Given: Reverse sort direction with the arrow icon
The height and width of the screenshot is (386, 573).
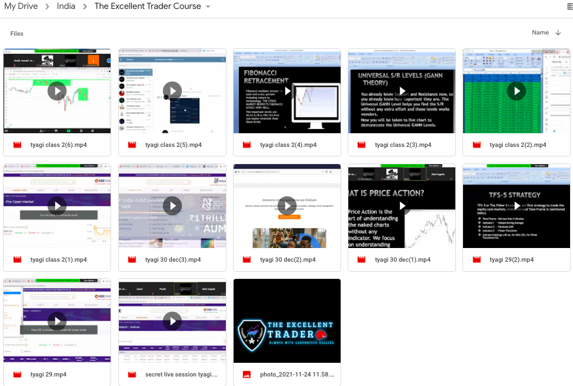Looking at the screenshot, I should (558, 33).
